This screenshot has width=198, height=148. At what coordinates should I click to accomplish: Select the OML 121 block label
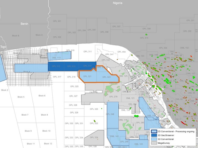coord(130,98)
